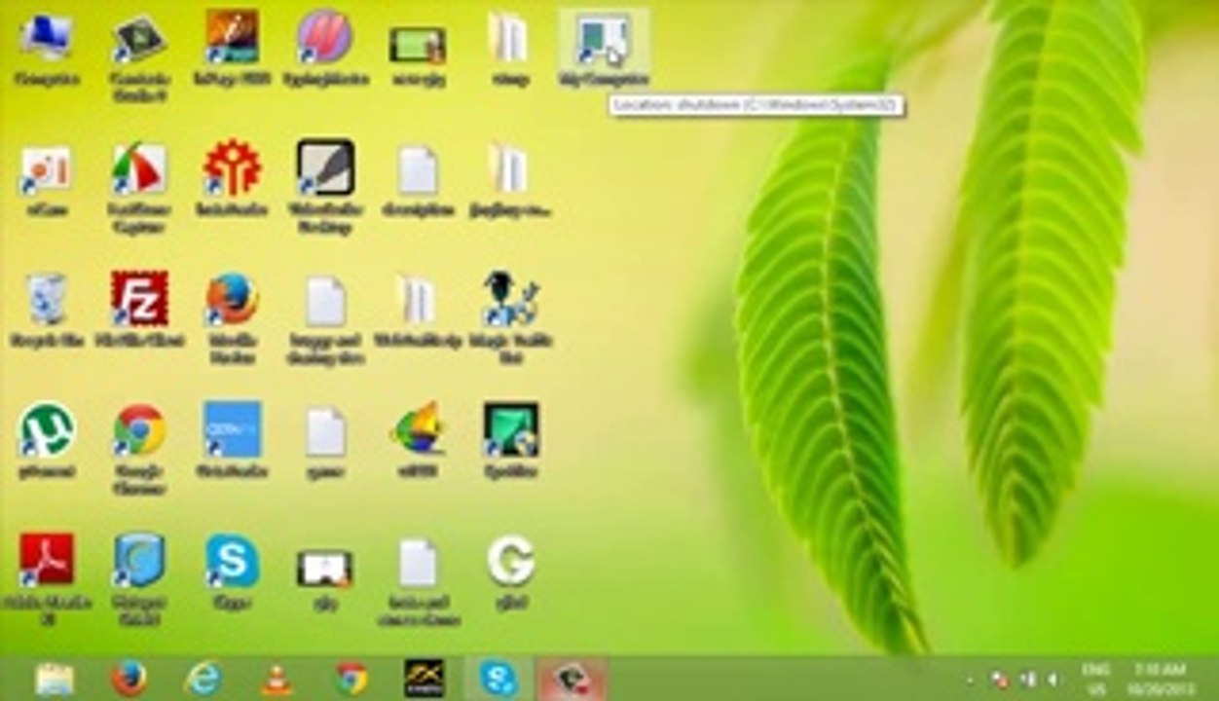Select the black-framed pen icon shortcut

coord(324,167)
